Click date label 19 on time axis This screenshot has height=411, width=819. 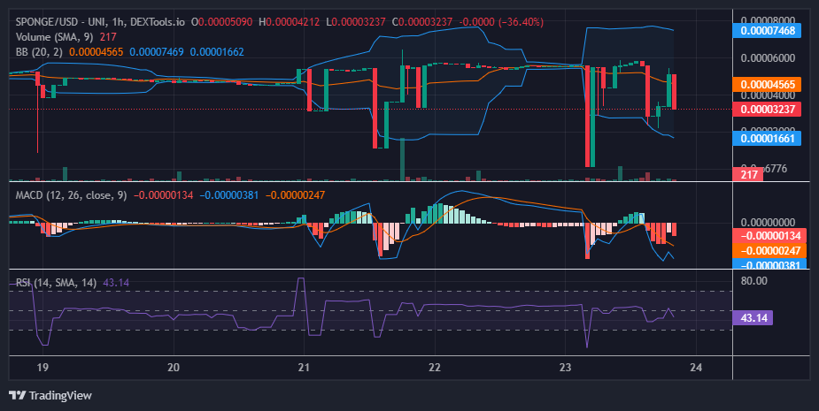pyautogui.click(x=42, y=367)
